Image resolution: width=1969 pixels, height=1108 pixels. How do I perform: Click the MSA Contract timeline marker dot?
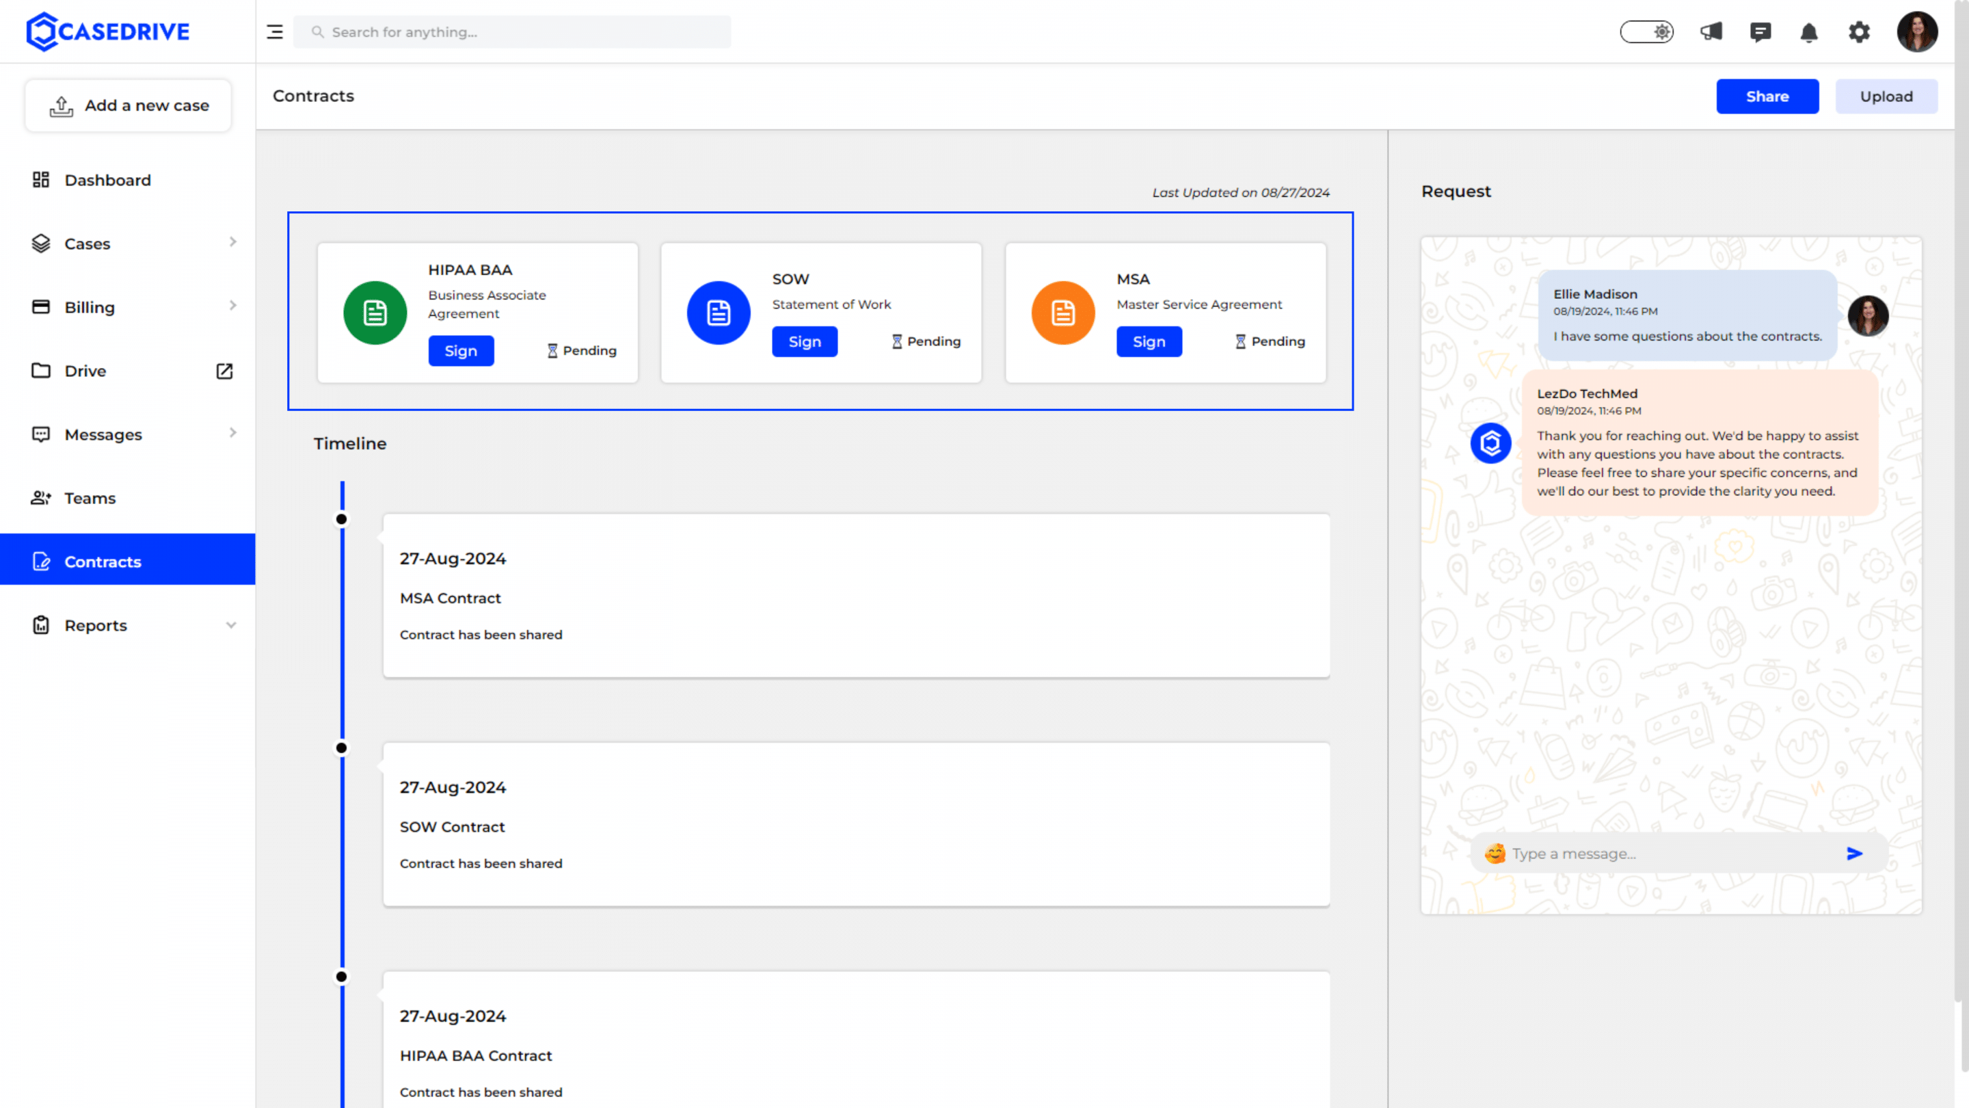[342, 519]
